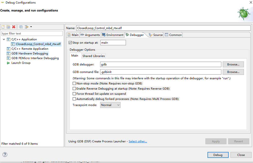
Task: Close the Debug Configurations dialog with Close button
Action: coord(241,155)
